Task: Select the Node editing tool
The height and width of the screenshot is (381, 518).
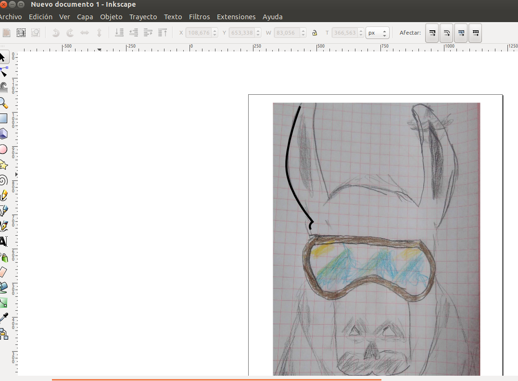Action: 3,72
